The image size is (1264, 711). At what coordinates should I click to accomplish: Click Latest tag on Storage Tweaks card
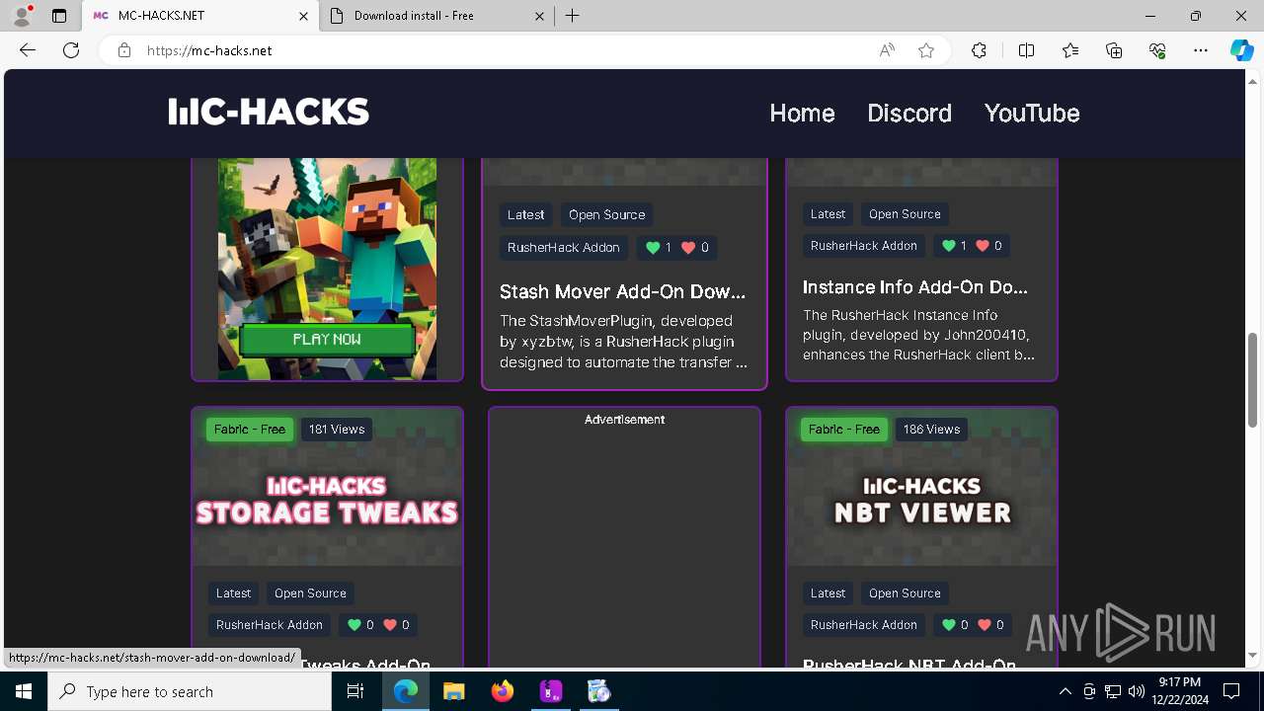tap(233, 593)
